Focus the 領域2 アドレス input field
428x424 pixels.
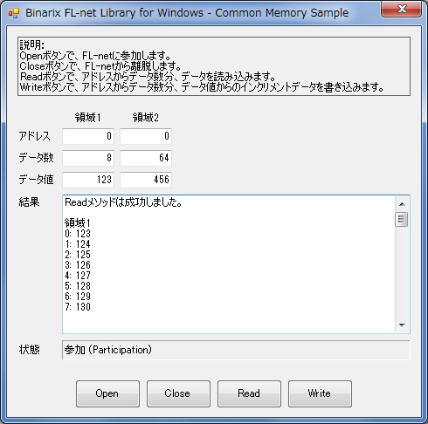point(146,136)
